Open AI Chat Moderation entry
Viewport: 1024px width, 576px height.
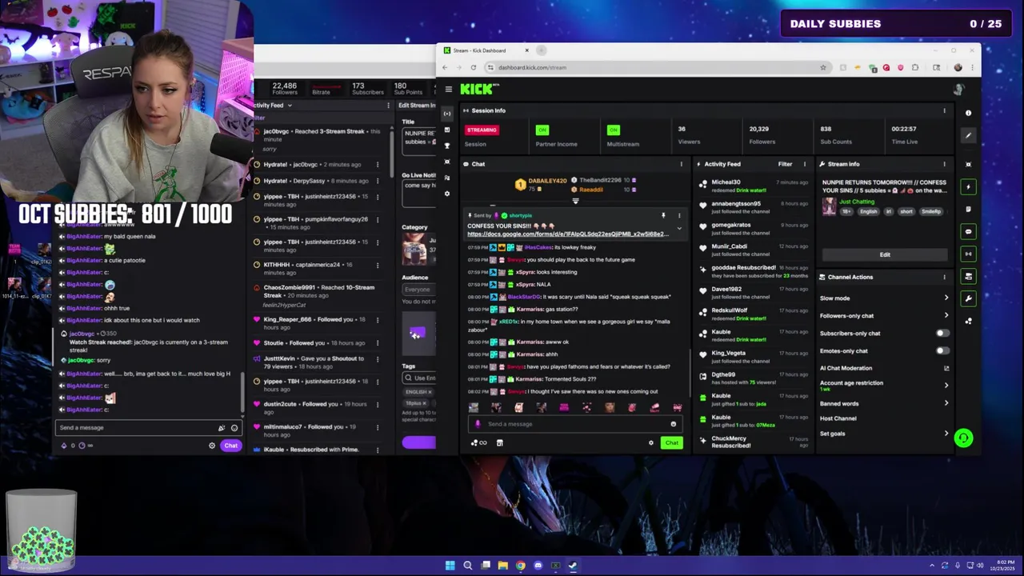pos(846,368)
